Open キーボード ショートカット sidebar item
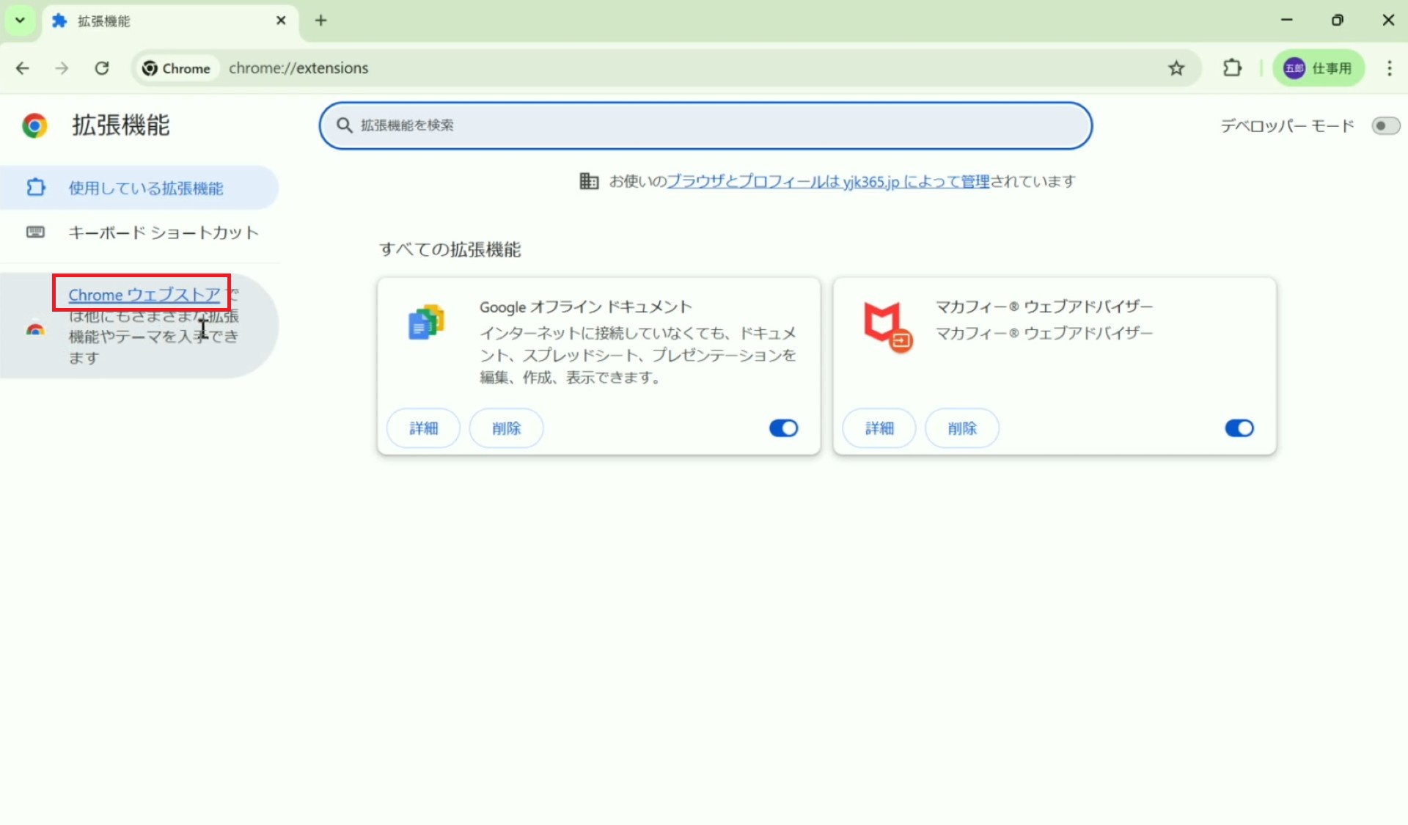The image size is (1408, 825). click(x=163, y=232)
